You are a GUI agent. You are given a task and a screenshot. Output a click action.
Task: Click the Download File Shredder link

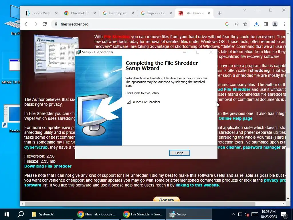(x=48, y=166)
